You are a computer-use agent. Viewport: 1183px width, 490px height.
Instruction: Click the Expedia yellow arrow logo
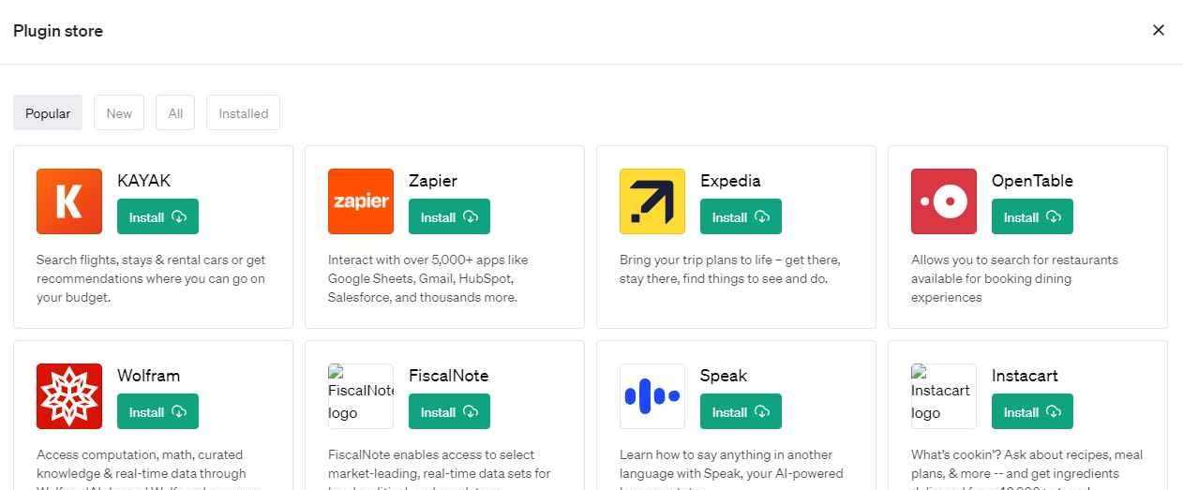(x=652, y=201)
